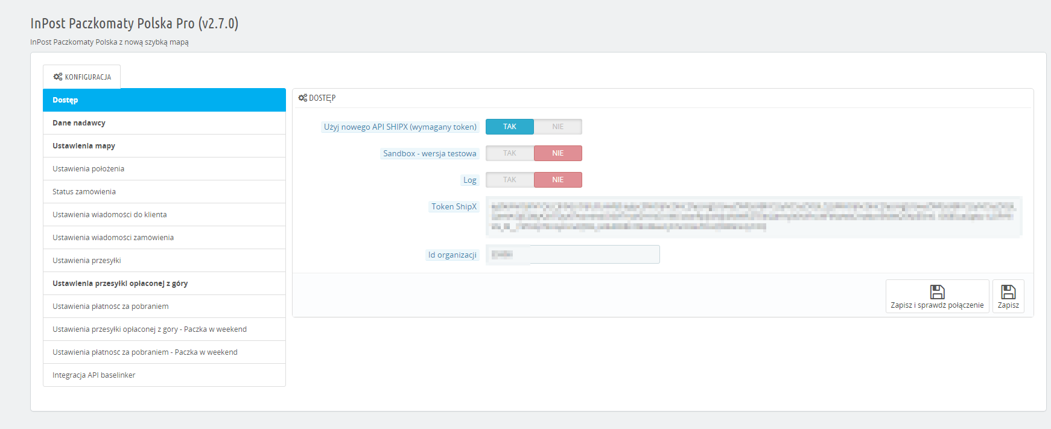Click the InPost Paczkomaty Polska Pro title
1051x429 pixels.
click(x=135, y=24)
